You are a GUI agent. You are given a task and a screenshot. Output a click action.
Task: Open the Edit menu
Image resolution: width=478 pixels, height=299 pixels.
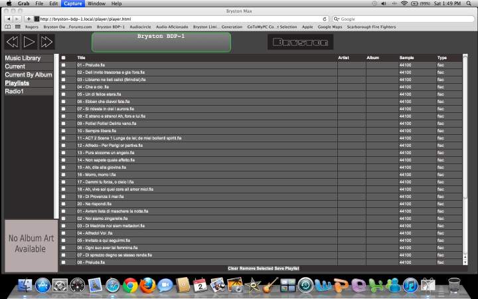[x=54, y=3]
